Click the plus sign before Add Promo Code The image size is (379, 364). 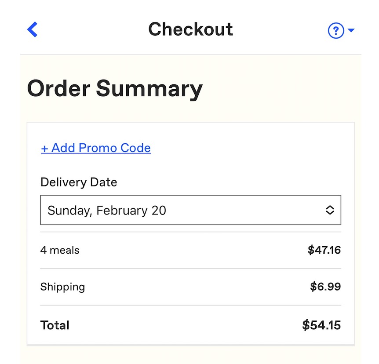(44, 149)
